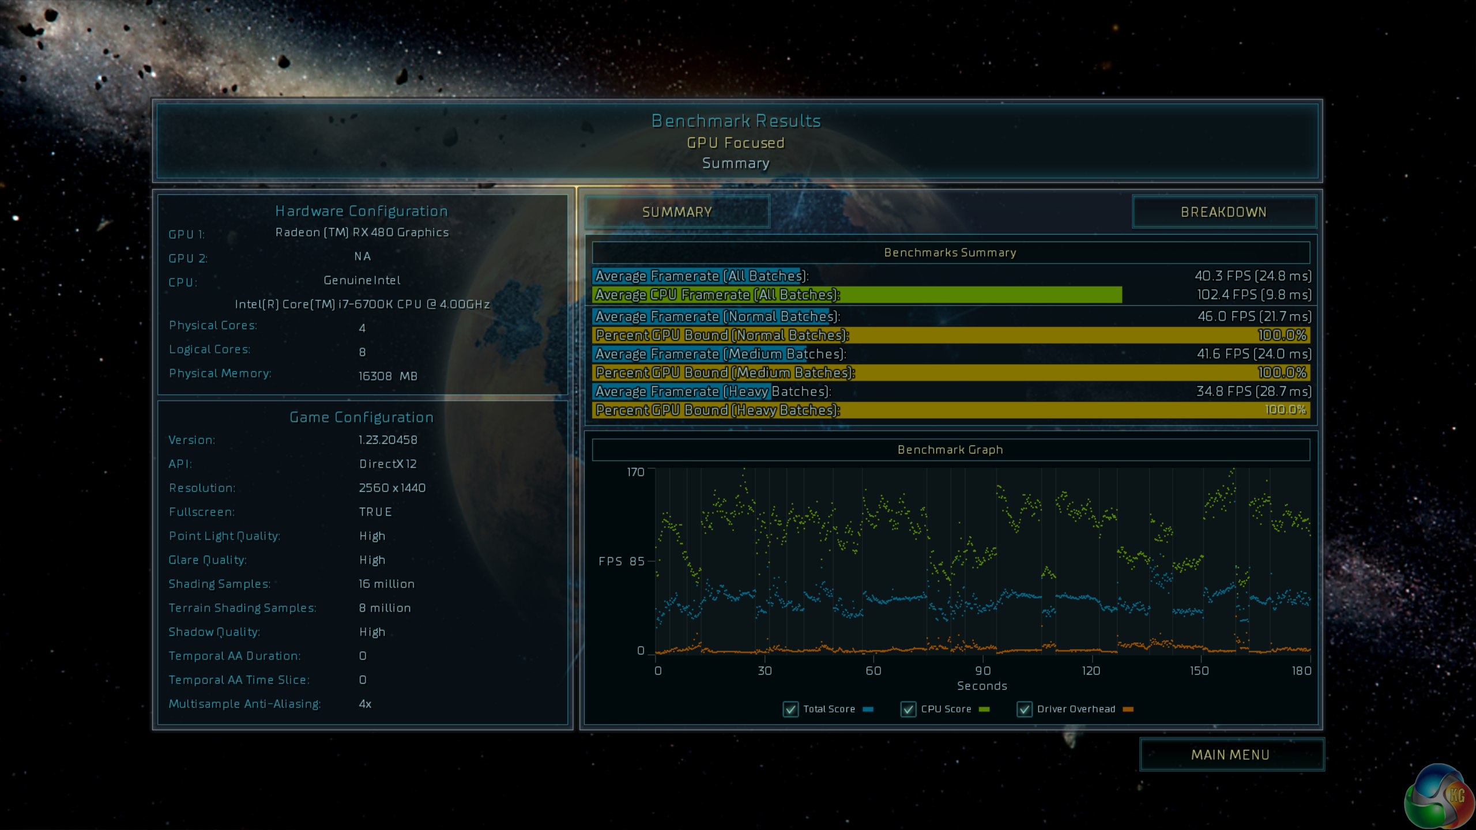Click the Resolution 2560 x 1440 value

392,488
